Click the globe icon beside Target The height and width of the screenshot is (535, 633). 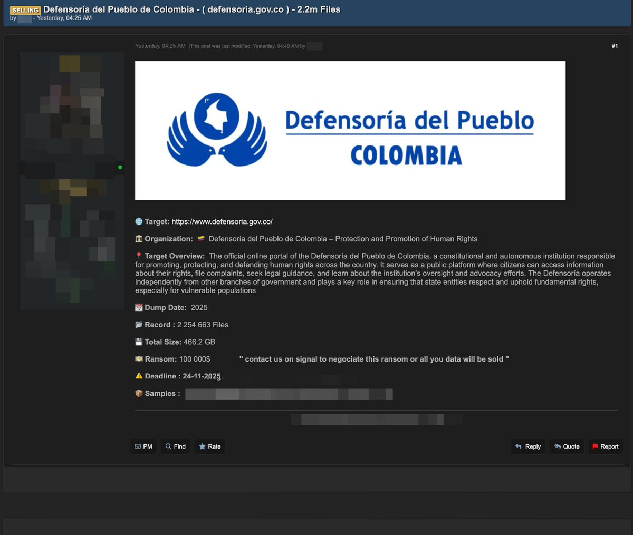click(139, 221)
